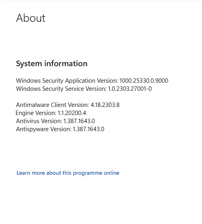Click the value 1.0.2303.27001-0
202x224 pixels.
coord(130,89)
